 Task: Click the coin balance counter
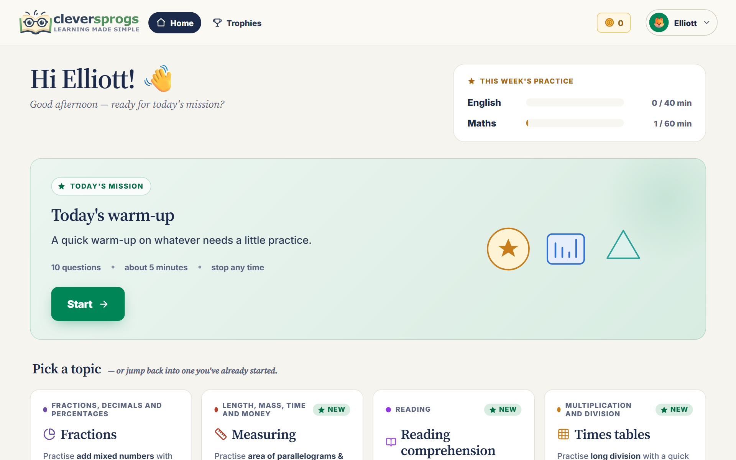(614, 23)
